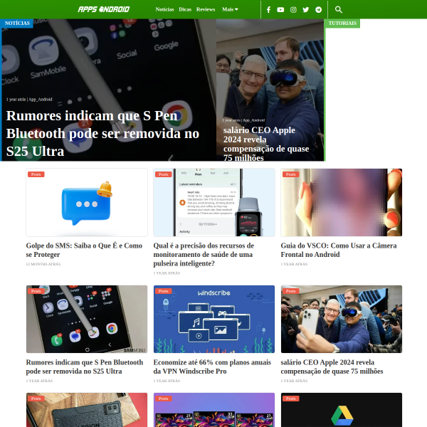Click the colorful monitors thumbnail

[214, 410]
